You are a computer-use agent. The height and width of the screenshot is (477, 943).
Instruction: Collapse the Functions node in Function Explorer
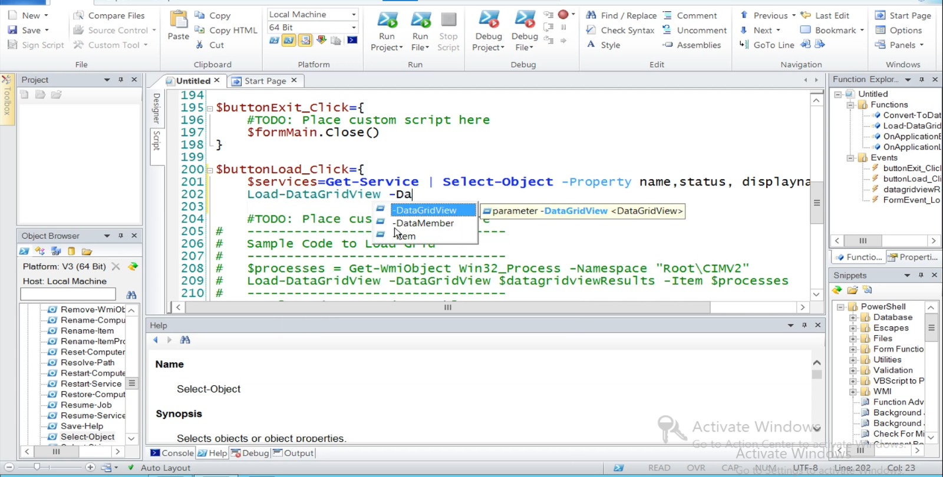850,105
